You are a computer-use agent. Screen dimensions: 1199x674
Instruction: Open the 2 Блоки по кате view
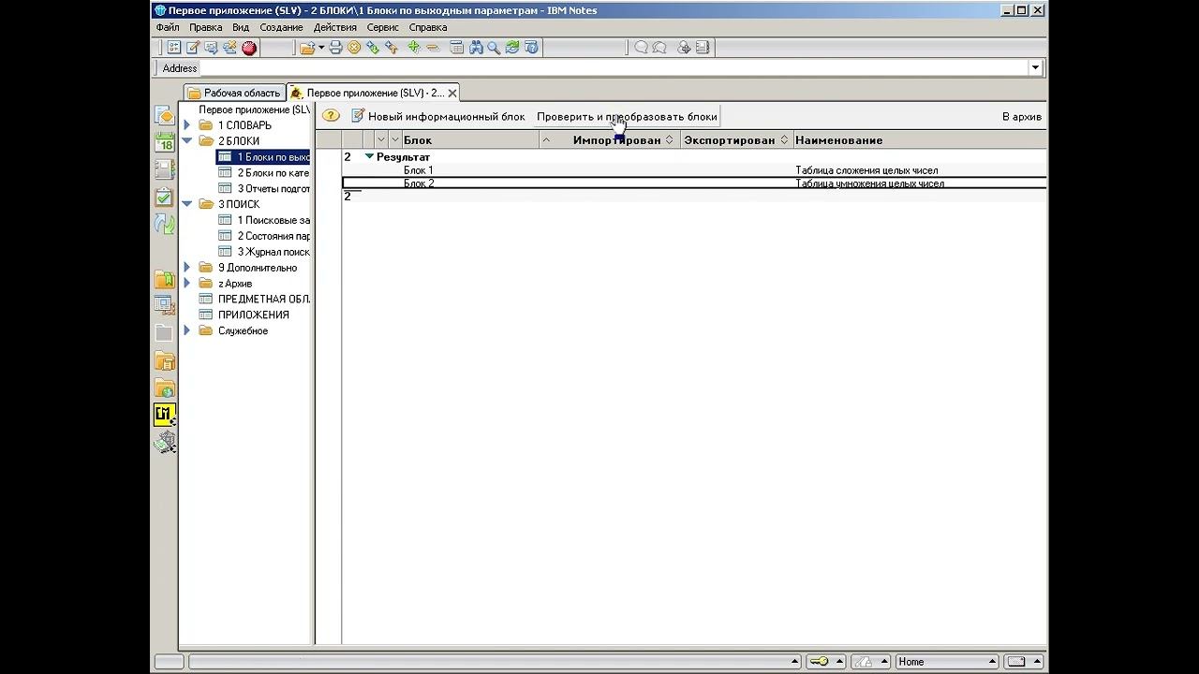tap(263, 173)
